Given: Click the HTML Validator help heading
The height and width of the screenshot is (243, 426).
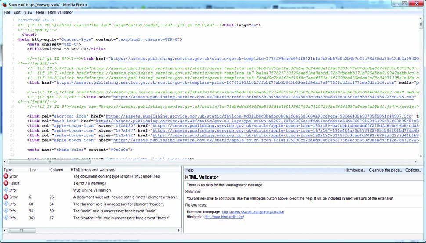Looking at the screenshot, I should [x=202, y=177].
